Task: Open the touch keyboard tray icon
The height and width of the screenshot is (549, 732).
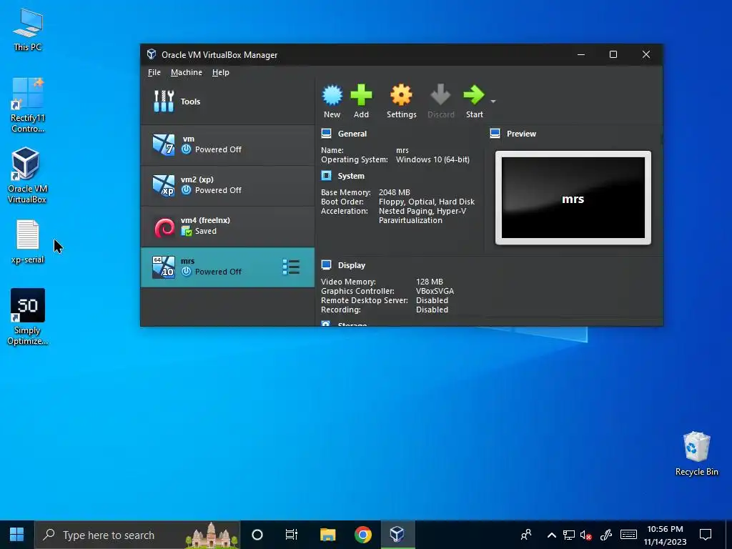Action: click(x=628, y=535)
